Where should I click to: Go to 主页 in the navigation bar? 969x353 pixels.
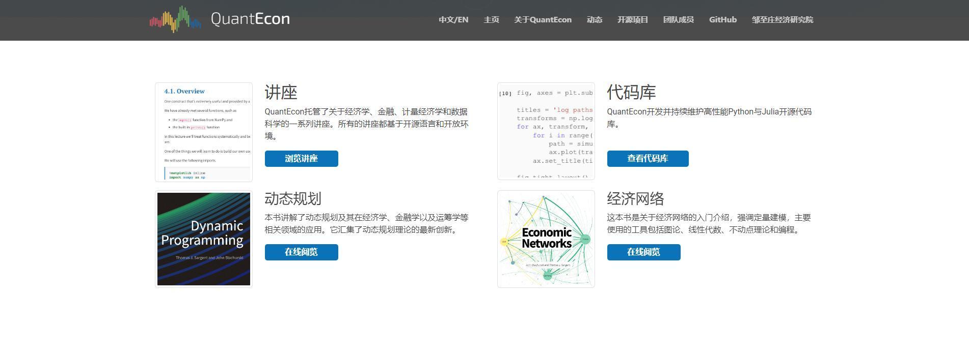[x=491, y=20]
